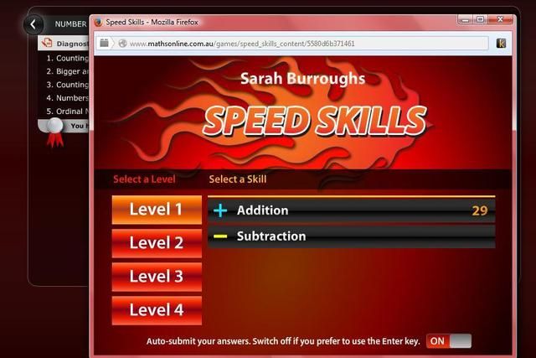This screenshot has height=358, width=536.
Task: Click the back arrow in the Number panel
Action: point(33,24)
